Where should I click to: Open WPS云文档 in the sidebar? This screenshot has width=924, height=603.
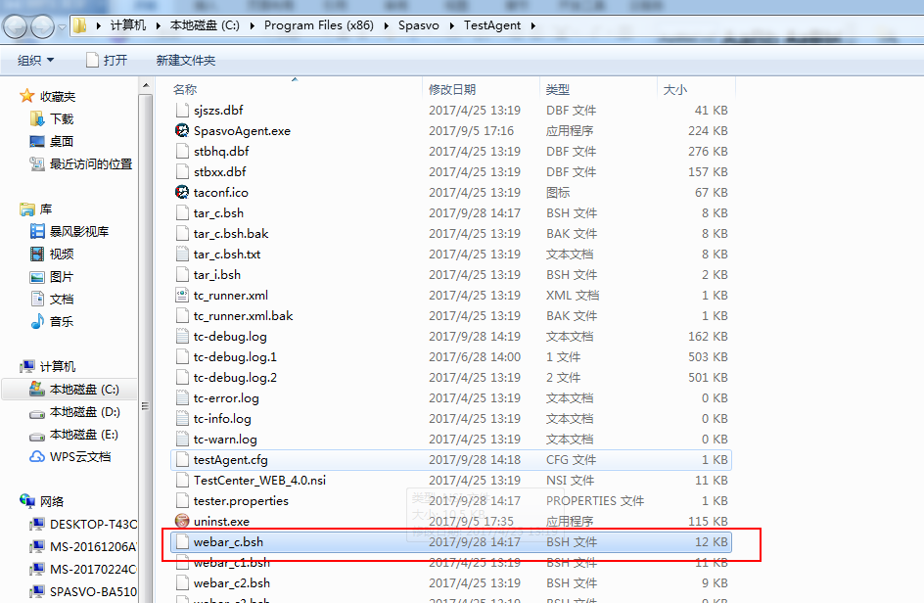point(80,456)
